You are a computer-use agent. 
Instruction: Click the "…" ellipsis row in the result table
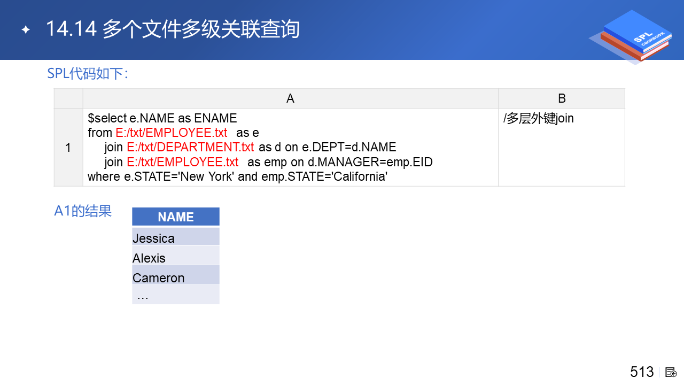tap(176, 295)
